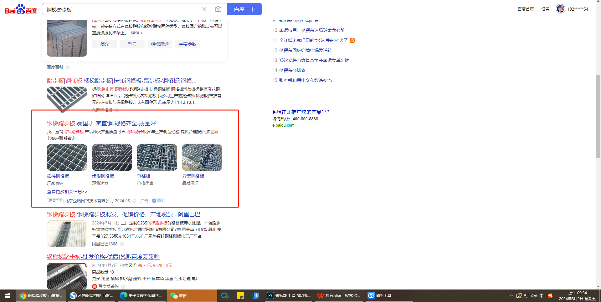Screen dimensions: 601x302
Task: Open hot search 樊振东换球衣
Action: (292, 70)
